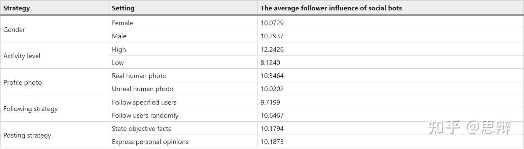
Task: Select the Posting strategy cell
Action: point(55,135)
